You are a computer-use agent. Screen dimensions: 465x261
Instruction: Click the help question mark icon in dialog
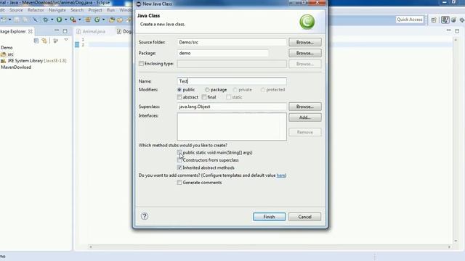(x=145, y=216)
